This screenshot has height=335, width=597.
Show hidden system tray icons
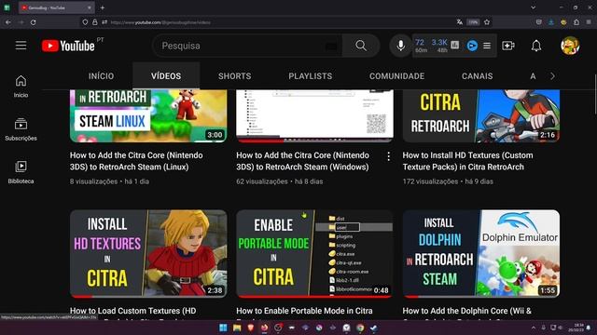tap(534, 328)
